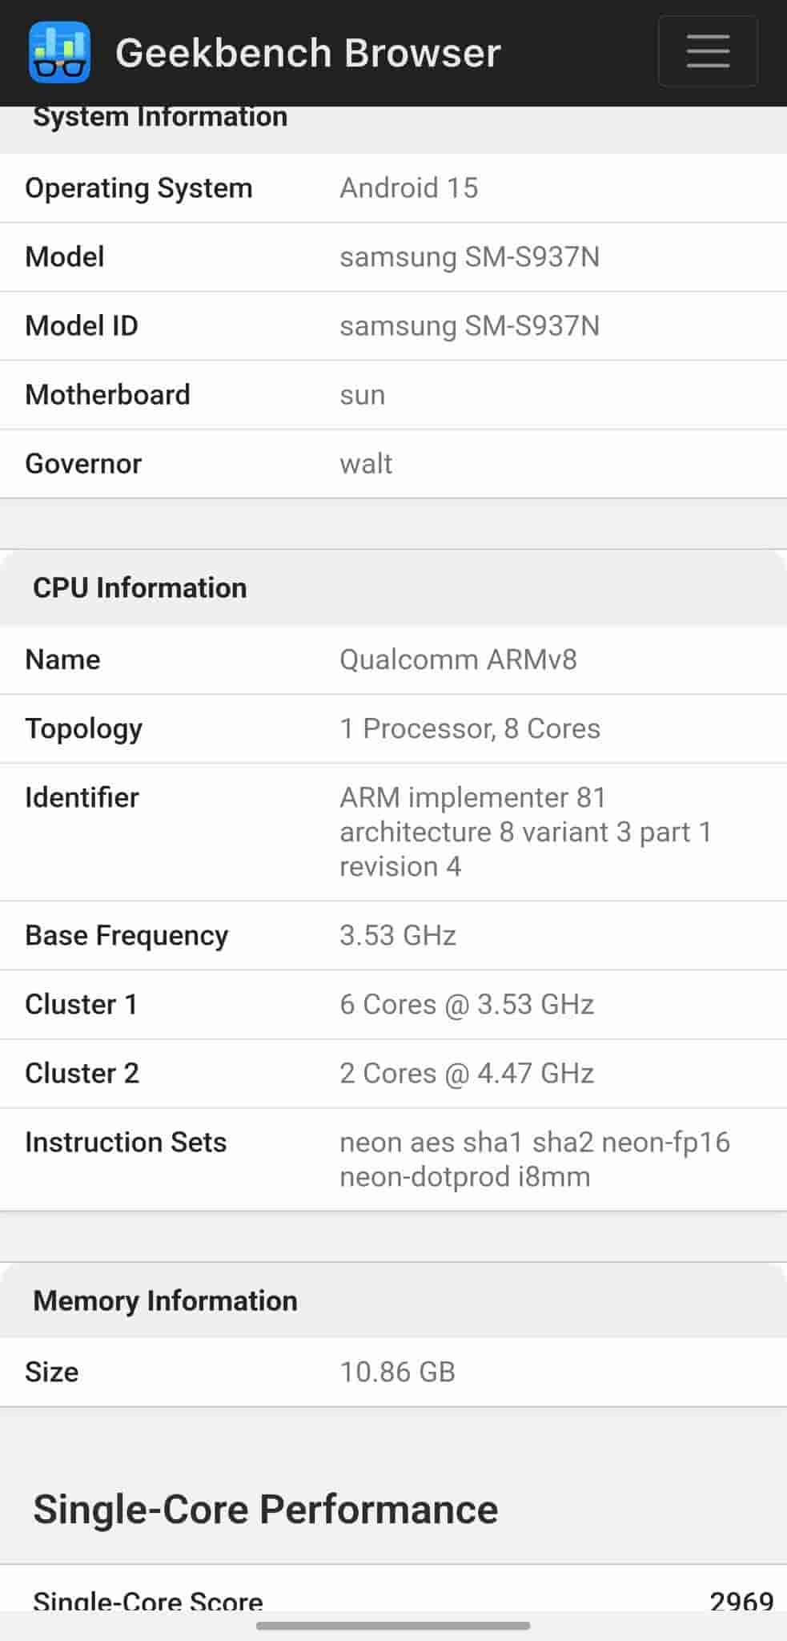Select the Instruction Sets neon aes text
The height and width of the screenshot is (1641, 787).
tap(534, 1159)
